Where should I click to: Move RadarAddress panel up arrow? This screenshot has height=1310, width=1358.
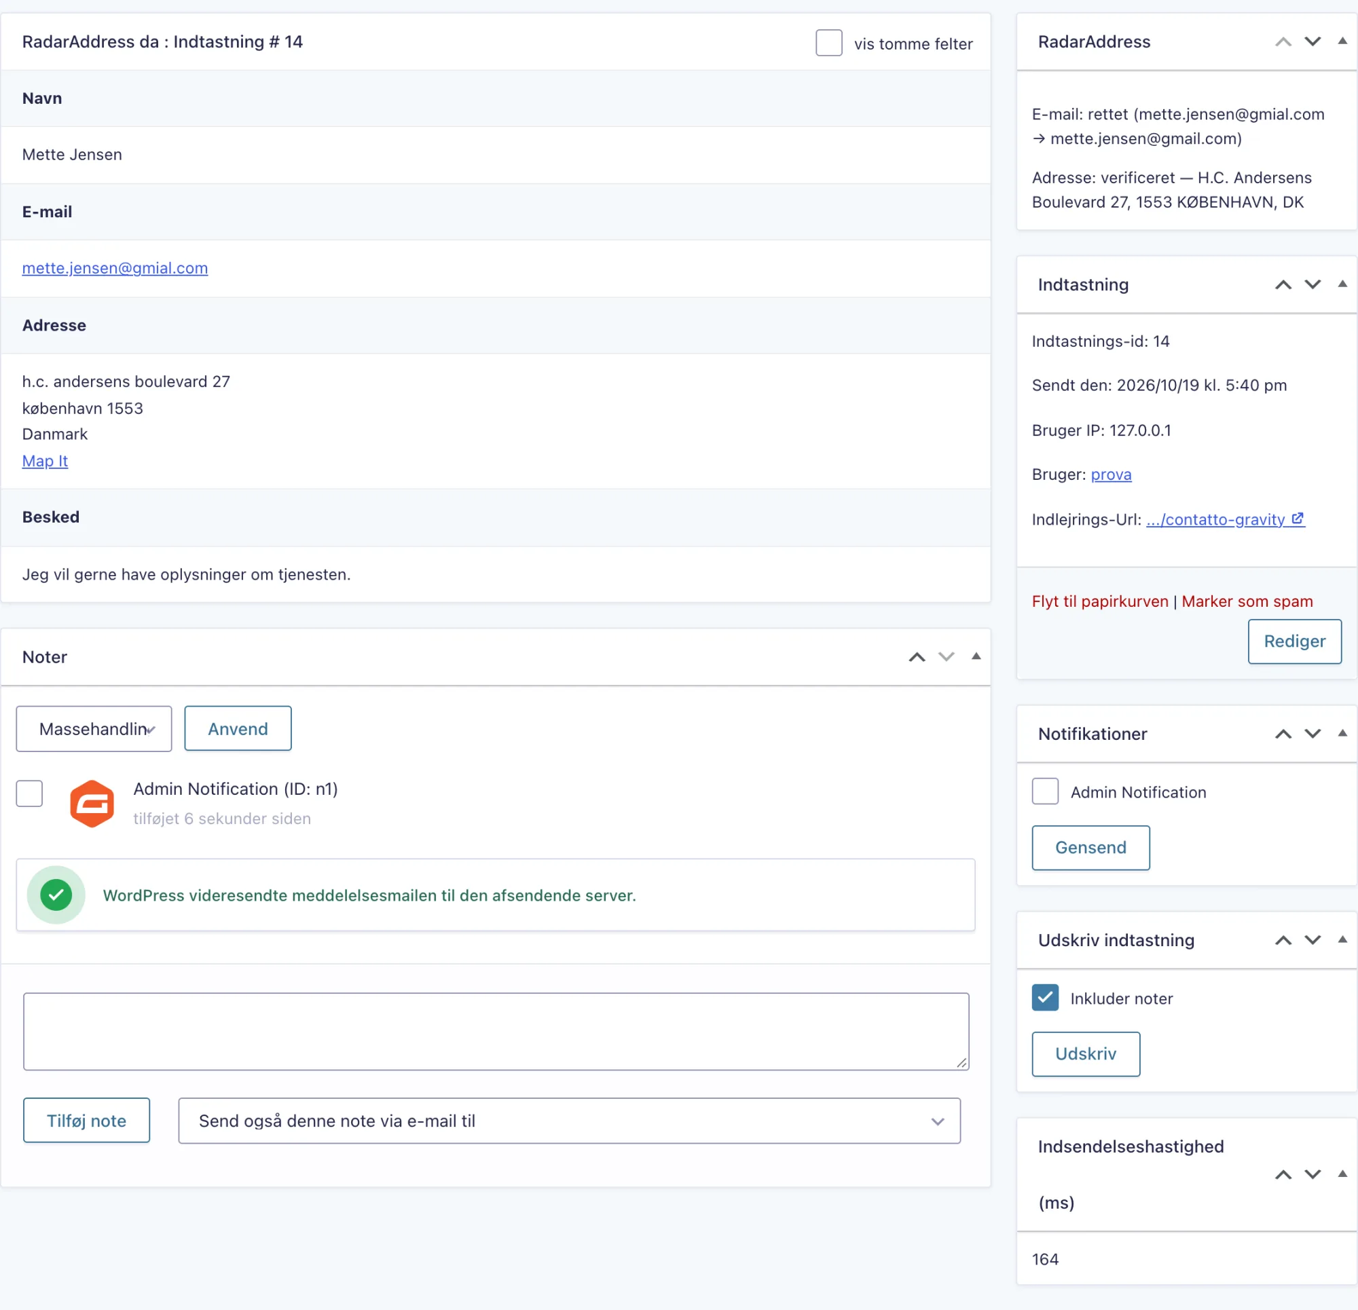point(1283,41)
